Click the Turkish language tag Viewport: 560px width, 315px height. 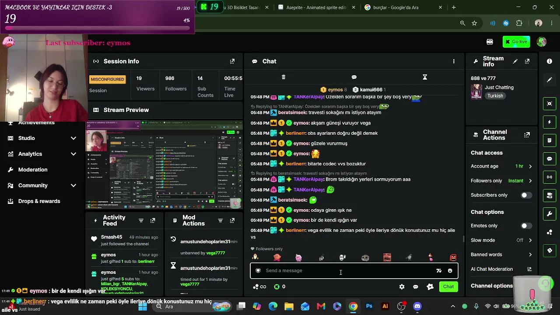pos(495,96)
